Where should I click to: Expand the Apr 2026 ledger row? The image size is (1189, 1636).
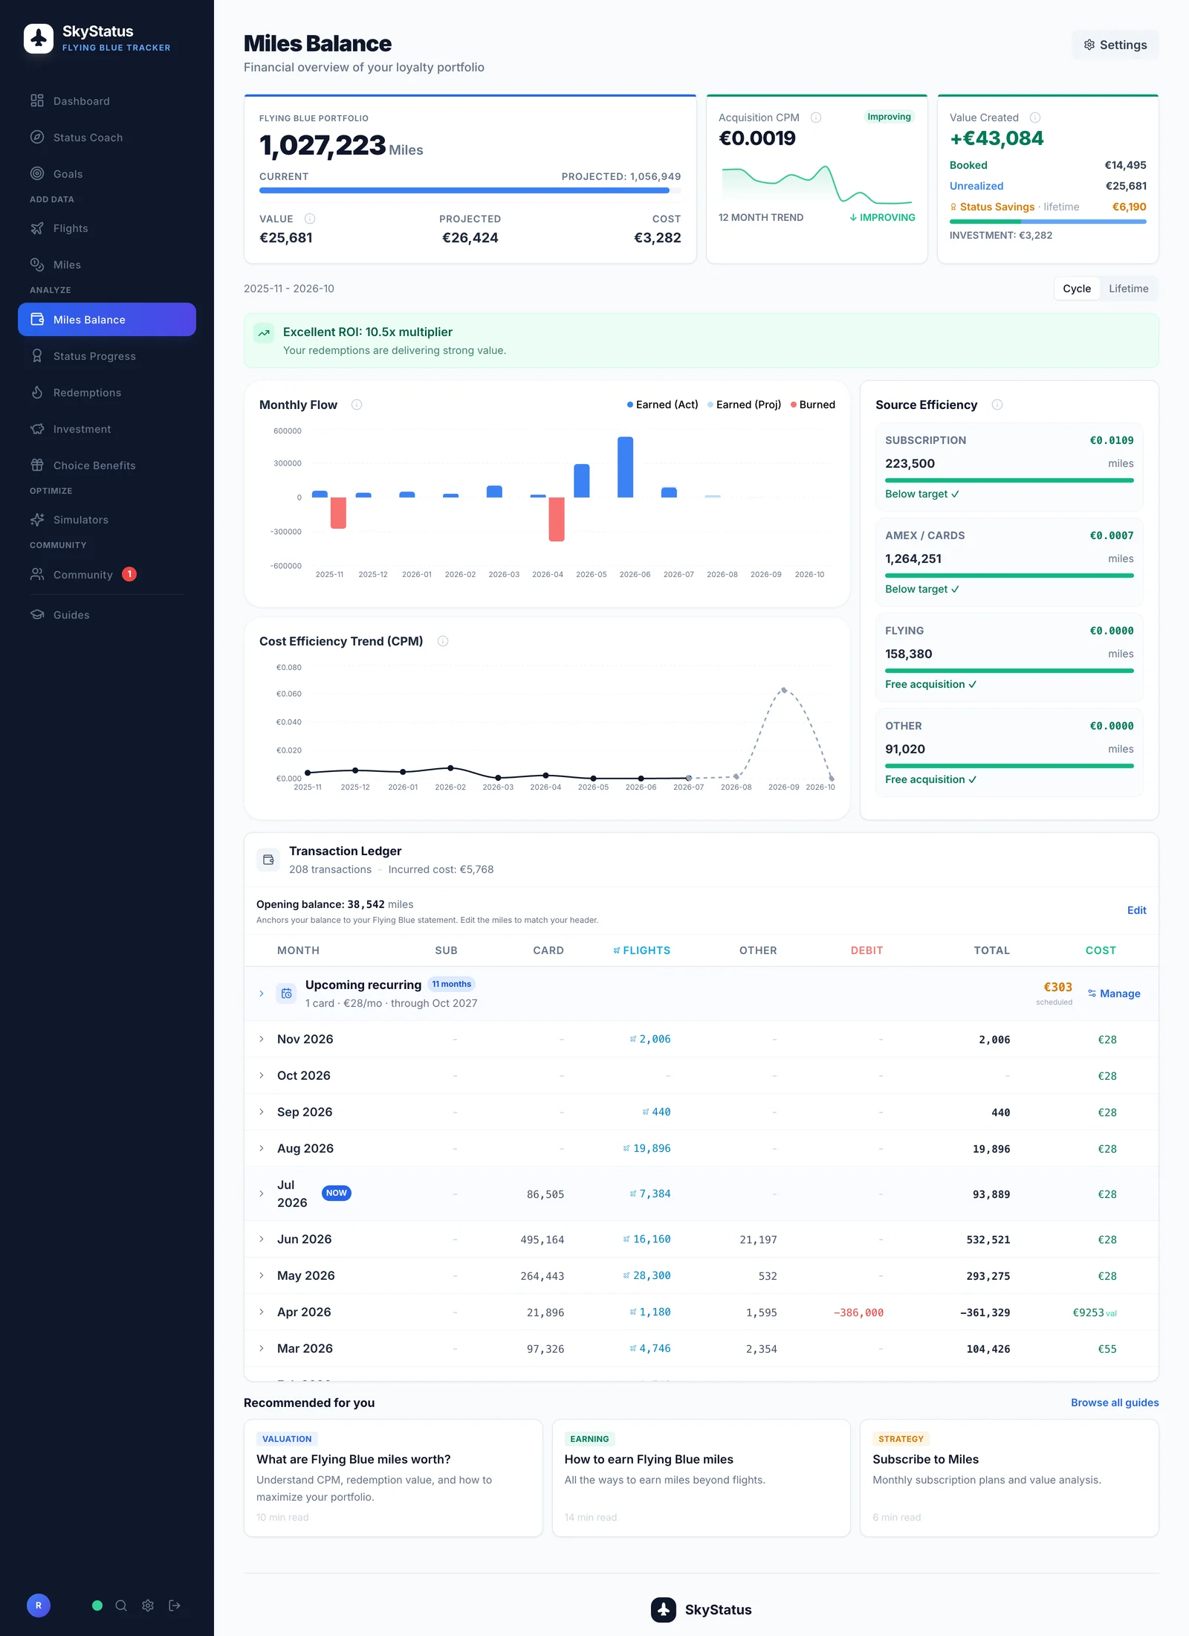pos(262,1312)
